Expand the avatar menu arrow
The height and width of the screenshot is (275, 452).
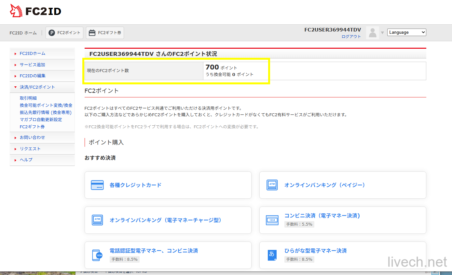[x=382, y=33]
